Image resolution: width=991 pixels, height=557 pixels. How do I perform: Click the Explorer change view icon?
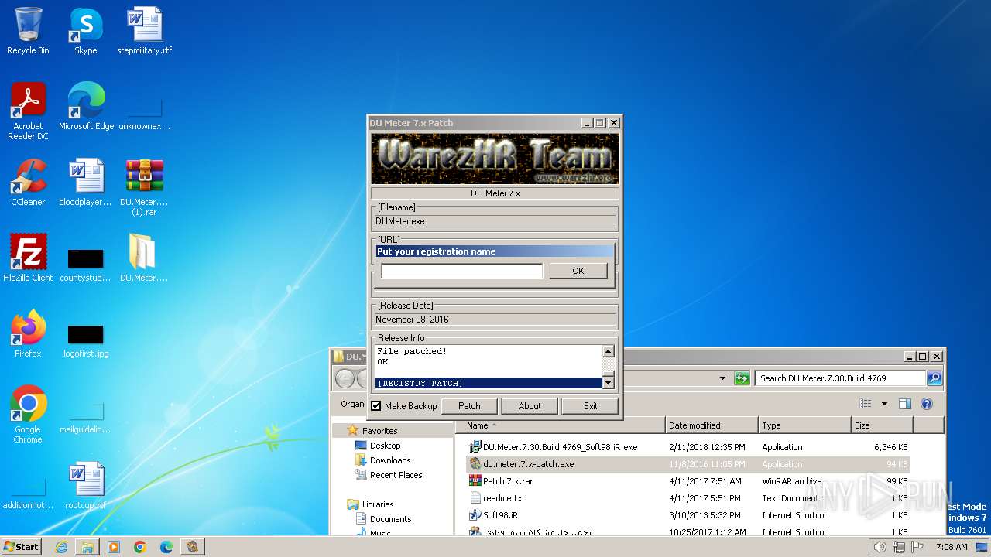(866, 404)
